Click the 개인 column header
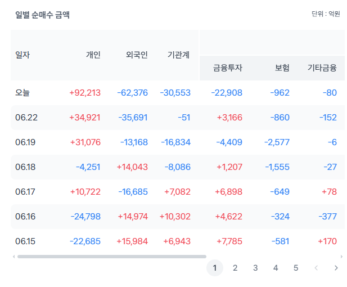Screen dimensions: 347x287 point(93,55)
